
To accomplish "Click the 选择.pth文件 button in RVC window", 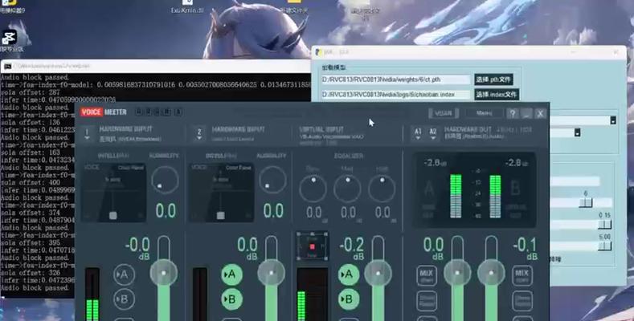I will [493, 79].
